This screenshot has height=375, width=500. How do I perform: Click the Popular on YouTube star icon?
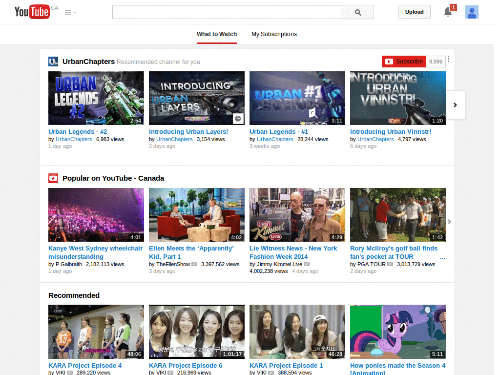[53, 178]
